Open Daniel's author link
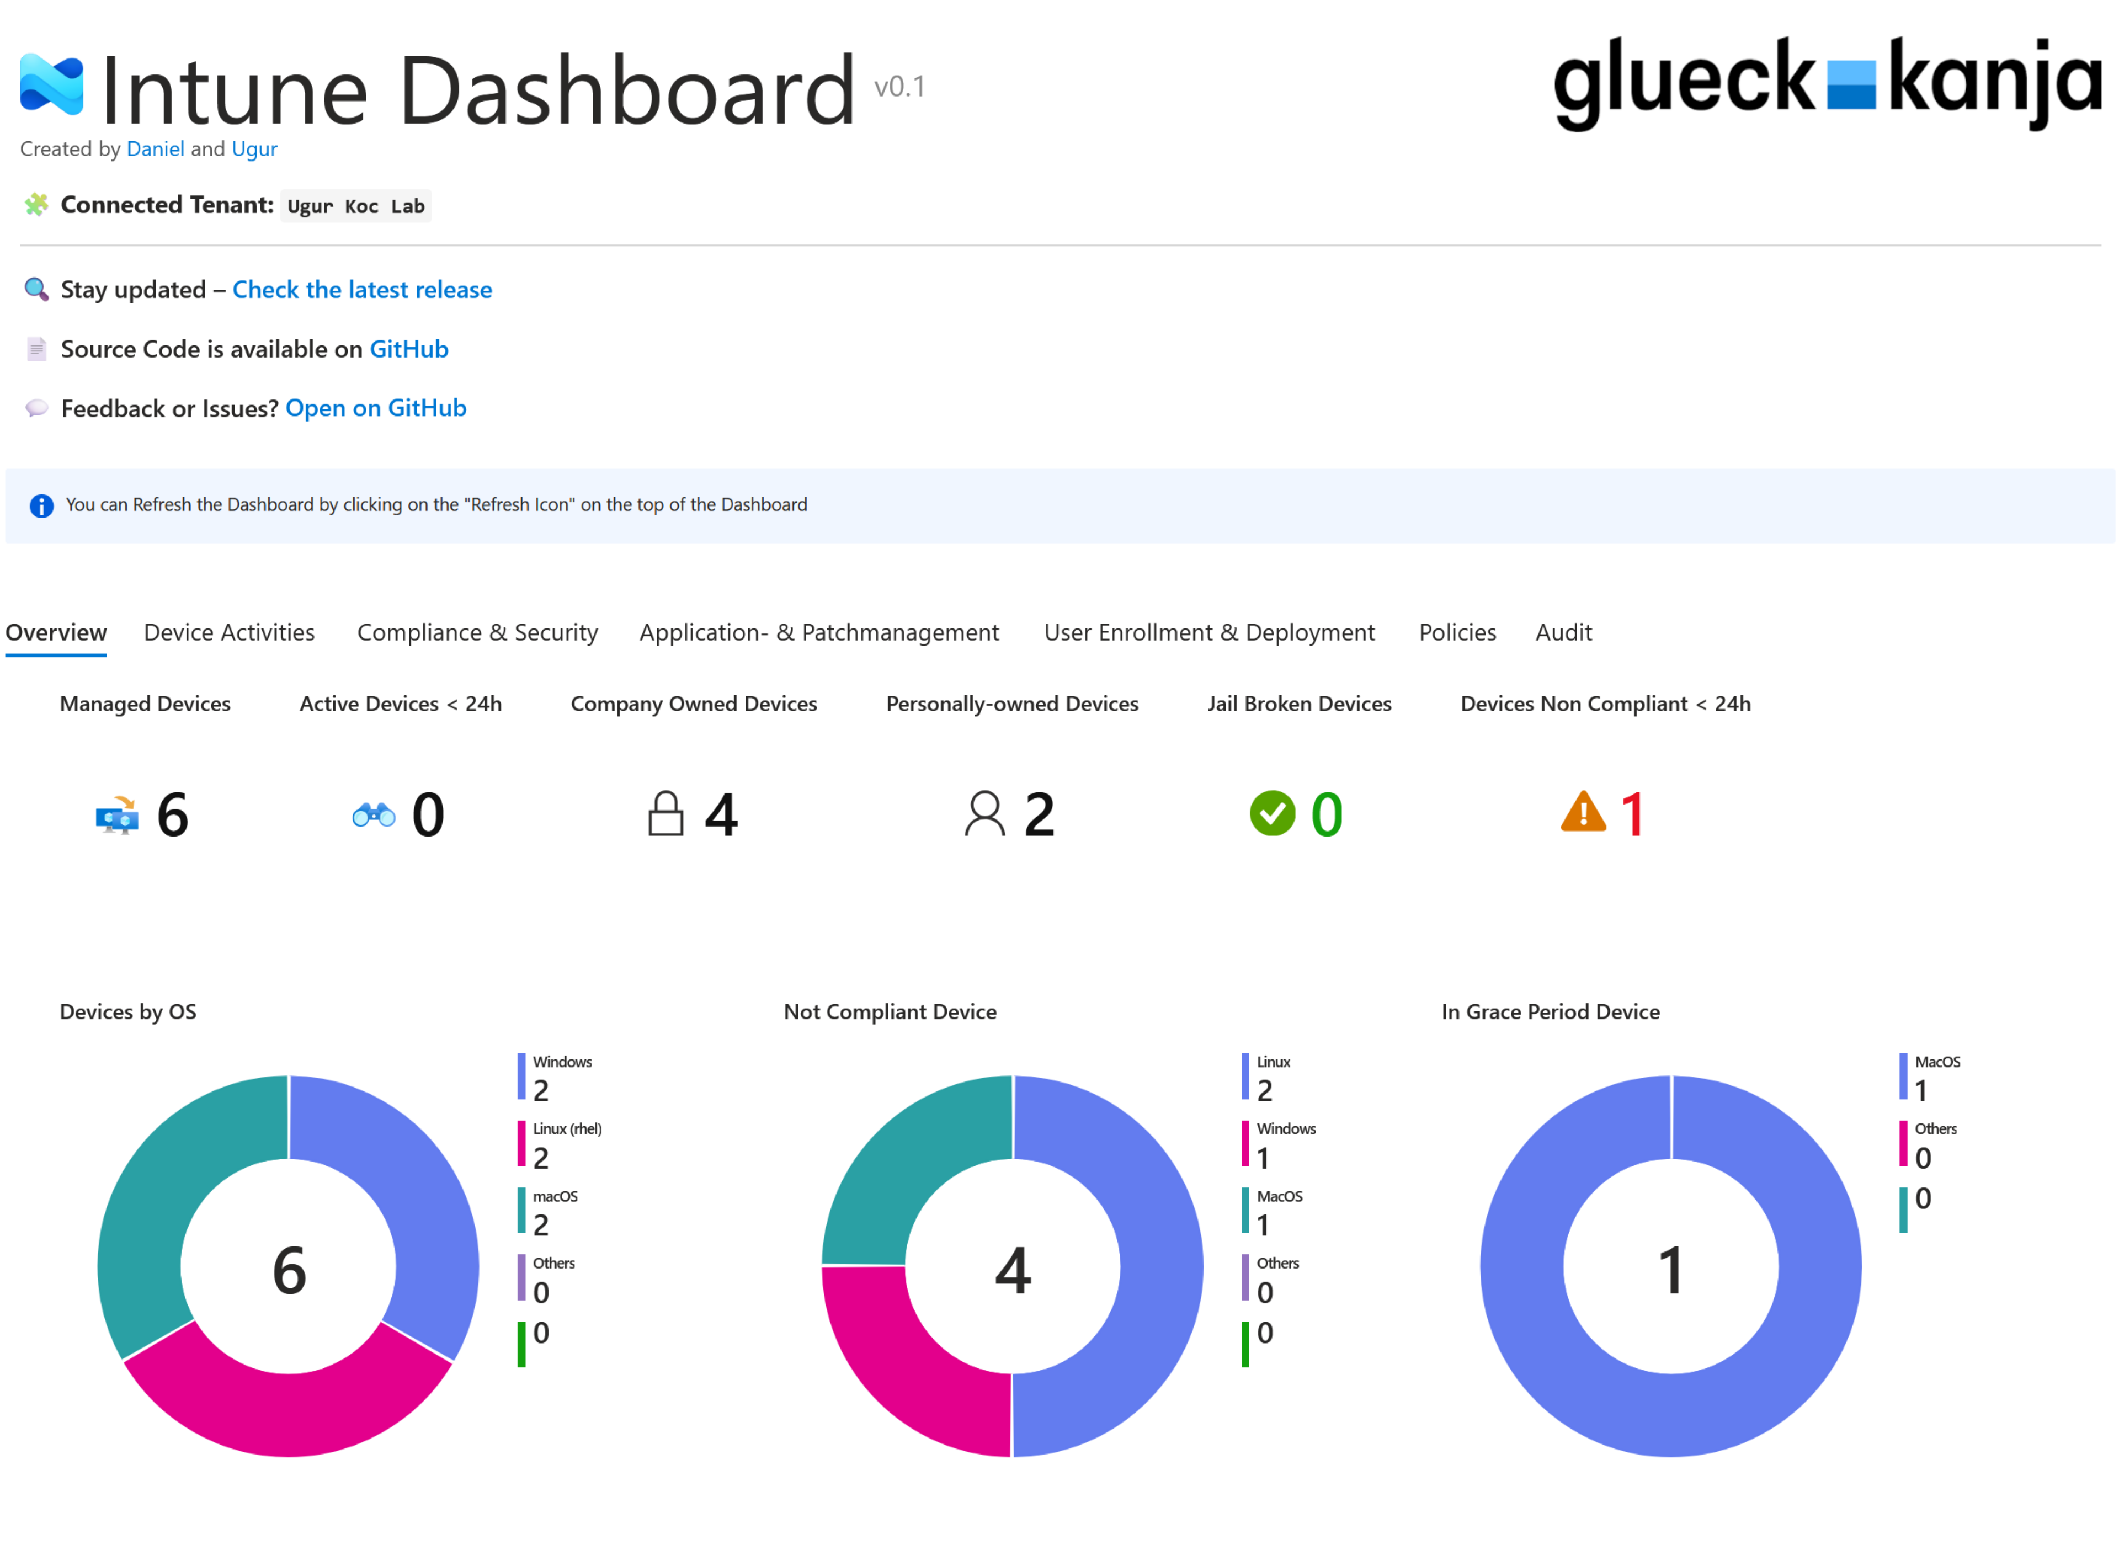Image resolution: width=2119 pixels, height=1545 pixels. pos(155,148)
